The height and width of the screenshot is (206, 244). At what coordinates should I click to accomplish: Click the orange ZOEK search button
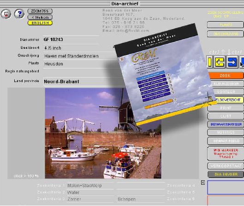pos(226,76)
